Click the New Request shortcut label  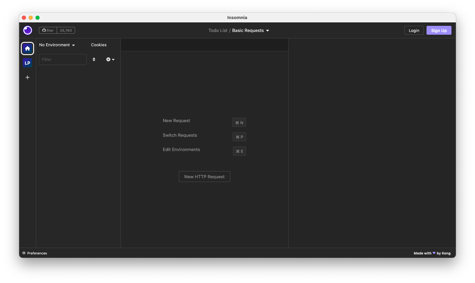click(176, 121)
